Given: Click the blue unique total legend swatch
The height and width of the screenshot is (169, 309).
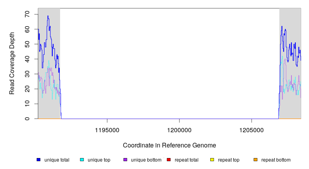Looking at the screenshot, I should 39,160.
